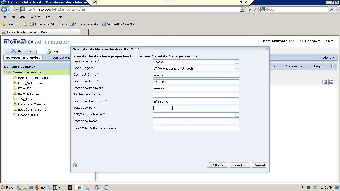340x191 pixels.
Task: Select License_80618 in the navigator
Action: (27, 115)
